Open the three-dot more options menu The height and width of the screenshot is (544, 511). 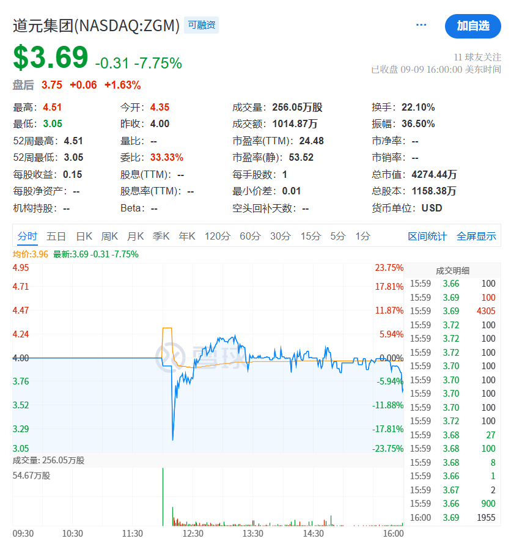[421, 25]
